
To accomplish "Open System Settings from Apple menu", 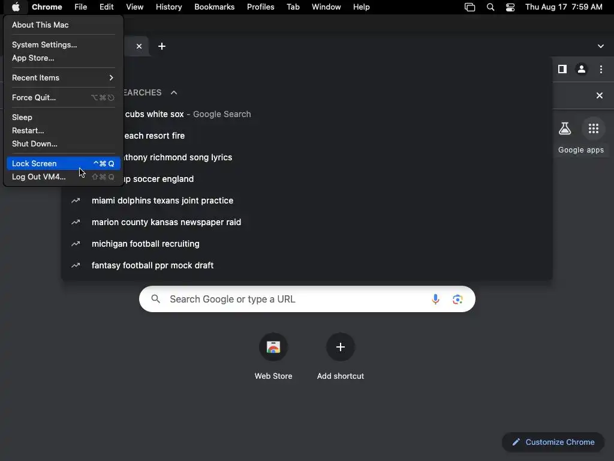I will (x=63, y=44).
